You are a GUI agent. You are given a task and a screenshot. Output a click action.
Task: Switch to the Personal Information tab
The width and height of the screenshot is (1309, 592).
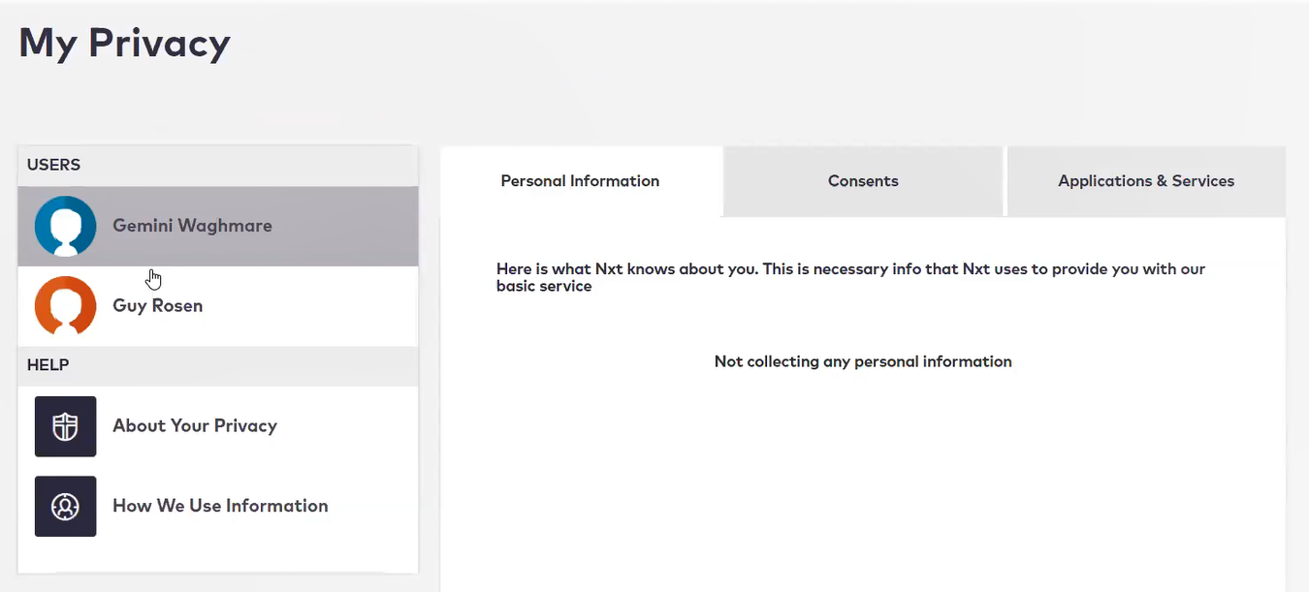581,181
